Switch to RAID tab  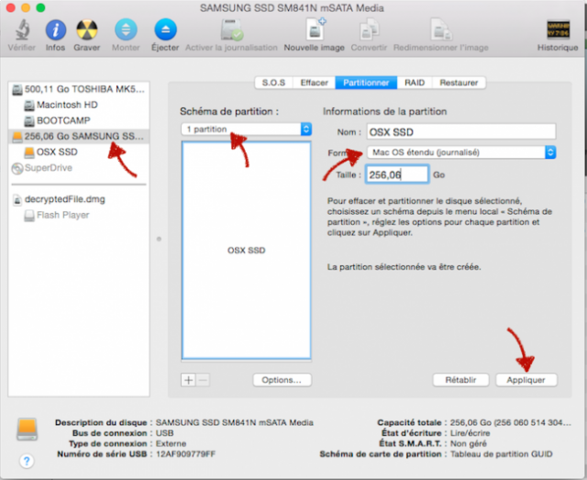pyautogui.click(x=415, y=83)
